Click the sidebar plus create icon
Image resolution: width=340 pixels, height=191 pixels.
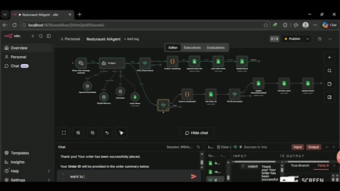(x=32, y=36)
